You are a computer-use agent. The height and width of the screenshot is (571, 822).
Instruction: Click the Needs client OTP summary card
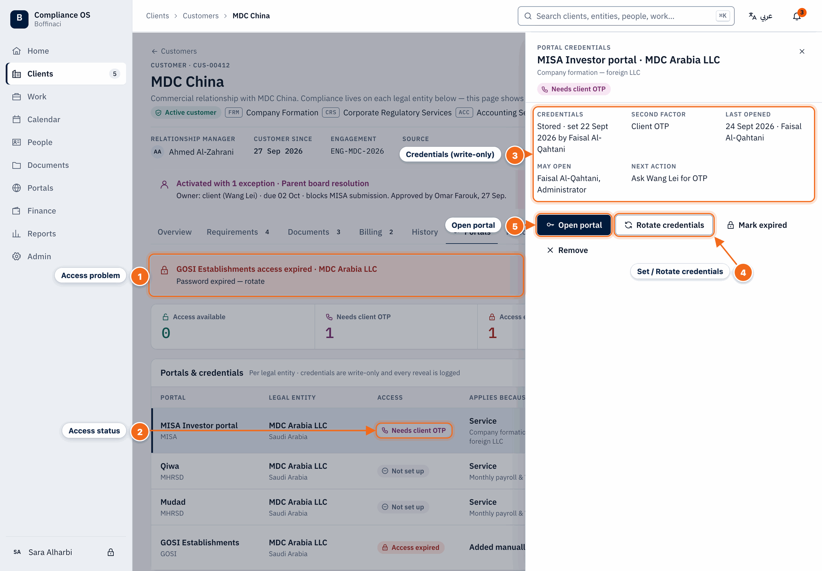point(396,326)
